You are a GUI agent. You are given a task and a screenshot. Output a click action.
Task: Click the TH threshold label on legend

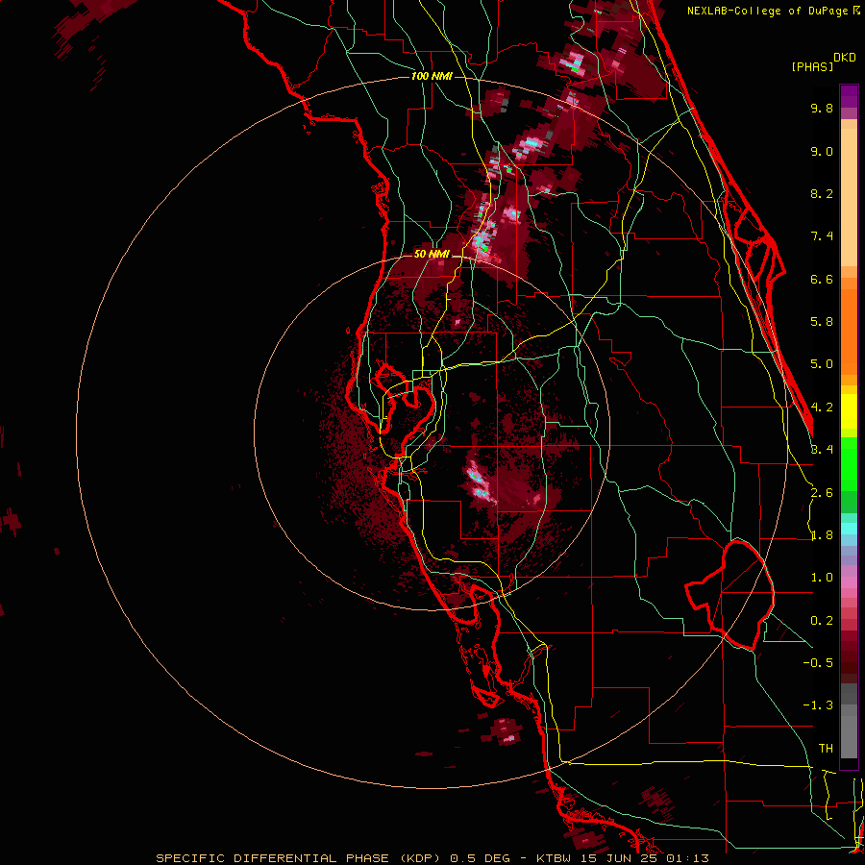click(826, 749)
